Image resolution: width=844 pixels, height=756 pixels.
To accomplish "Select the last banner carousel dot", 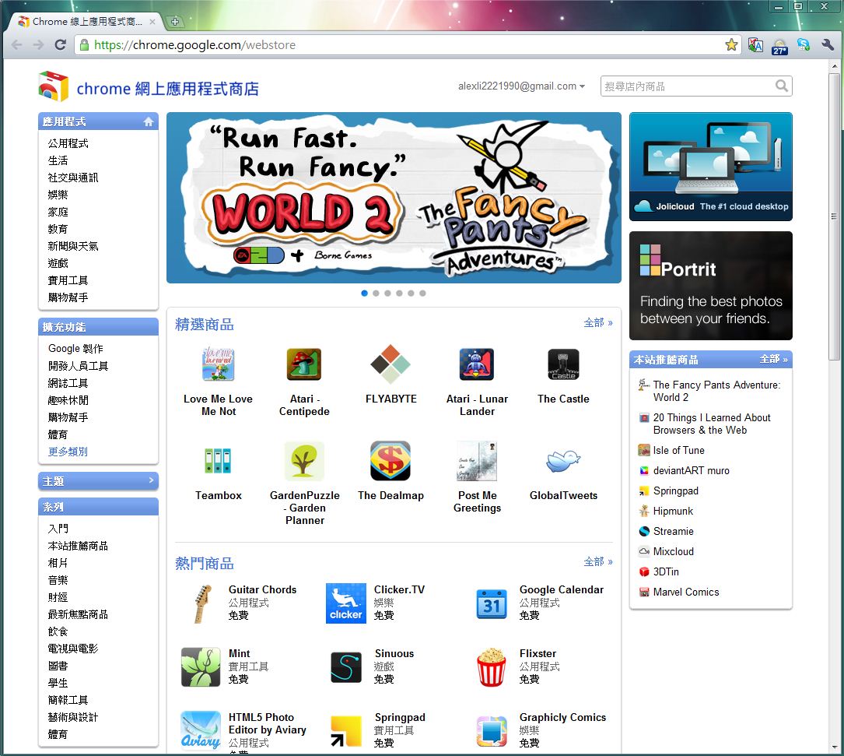I will [422, 294].
